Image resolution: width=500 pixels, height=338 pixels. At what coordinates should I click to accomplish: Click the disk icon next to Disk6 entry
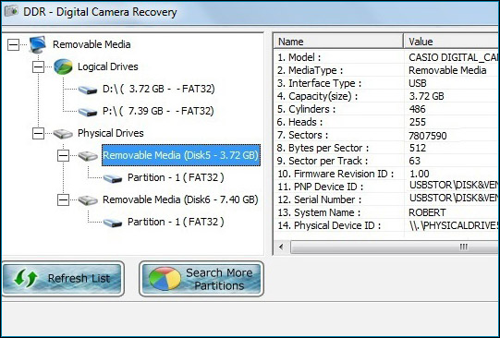click(88, 200)
